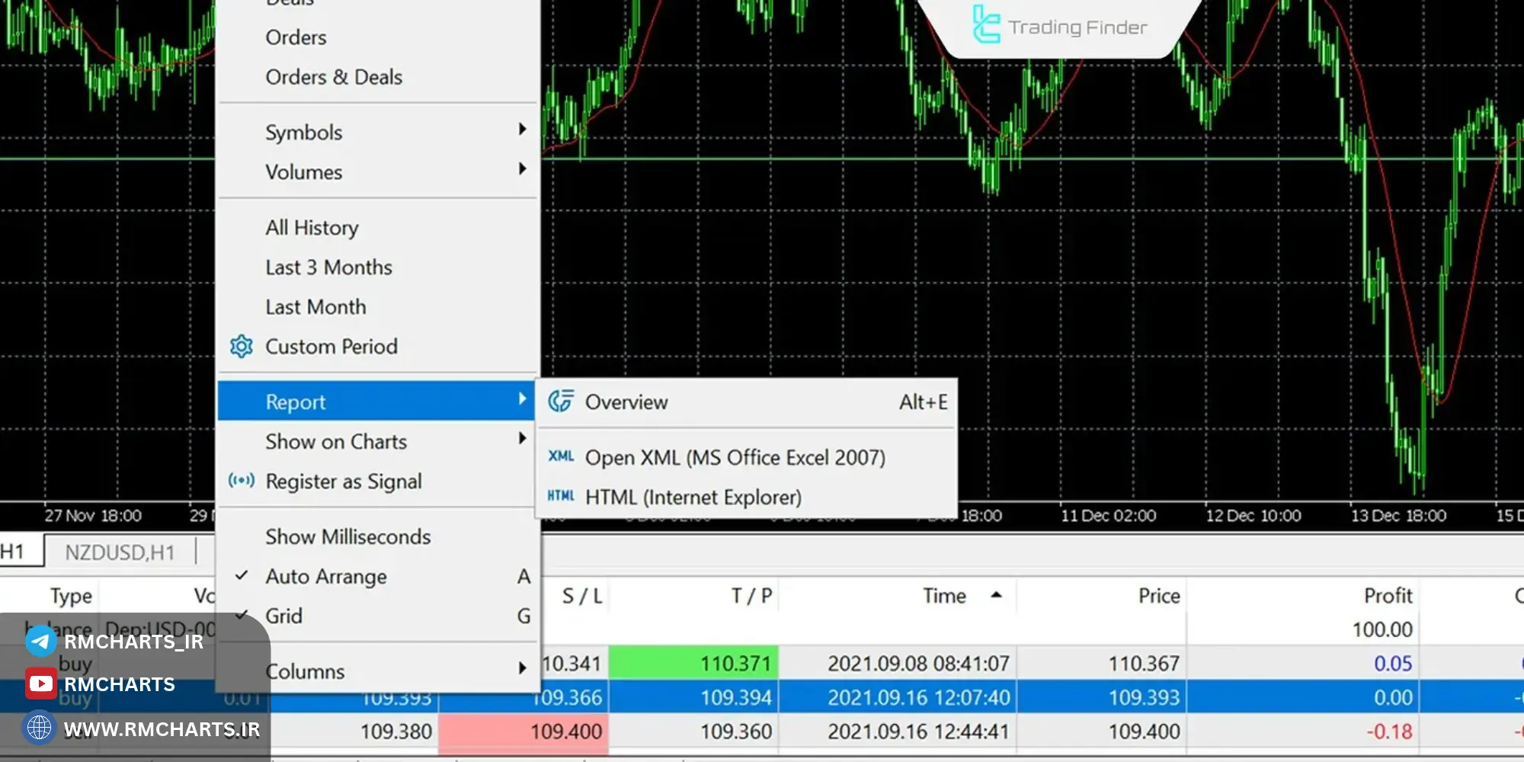
Task: Export report as HTML
Action: tap(747, 497)
